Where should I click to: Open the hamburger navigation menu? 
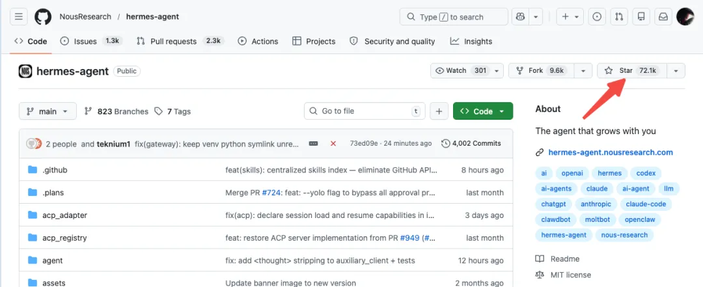(18, 17)
